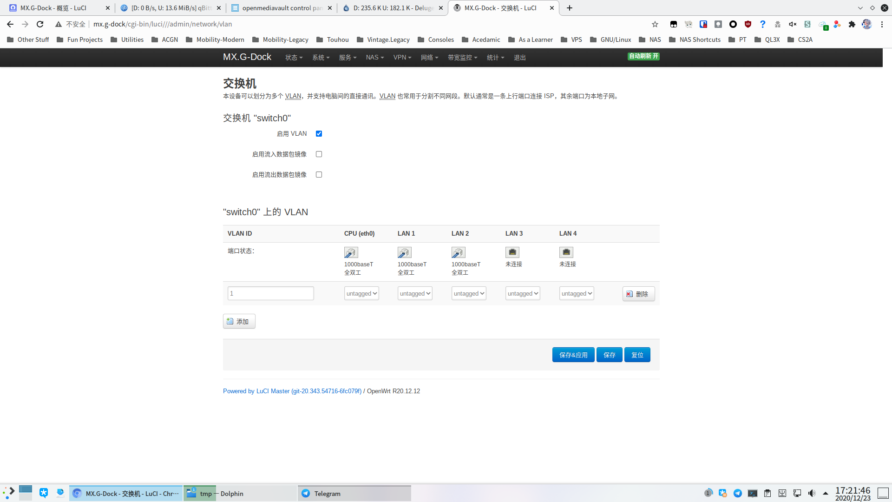Enable the 启用流入数据包镜像 checkbox
The width and height of the screenshot is (892, 502).
point(318,154)
